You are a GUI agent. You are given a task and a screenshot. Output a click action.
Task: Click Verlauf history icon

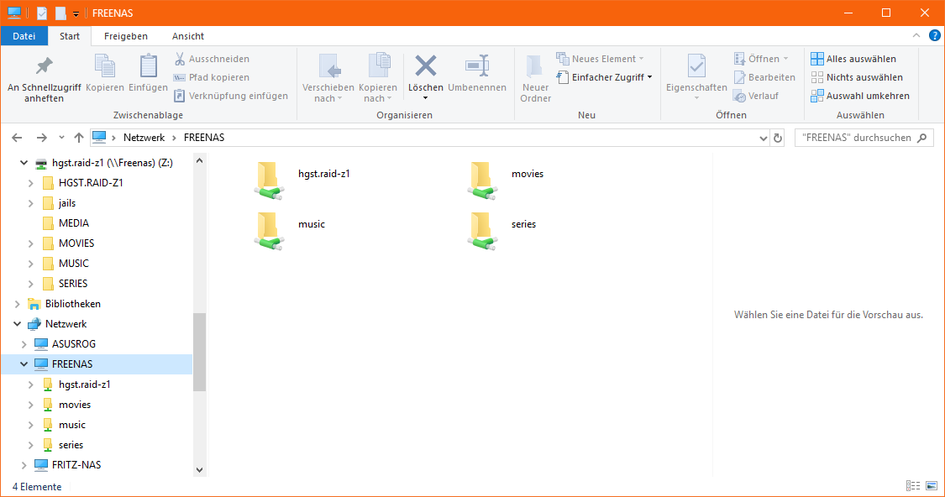point(739,96)
